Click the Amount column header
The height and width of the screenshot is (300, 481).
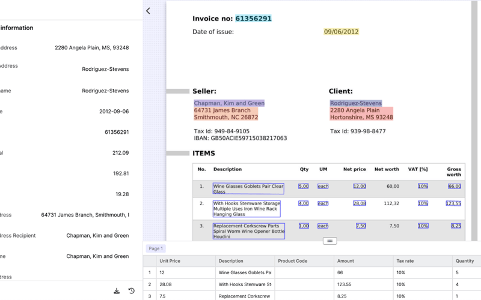pyautogui.click(x=364, y=261)
